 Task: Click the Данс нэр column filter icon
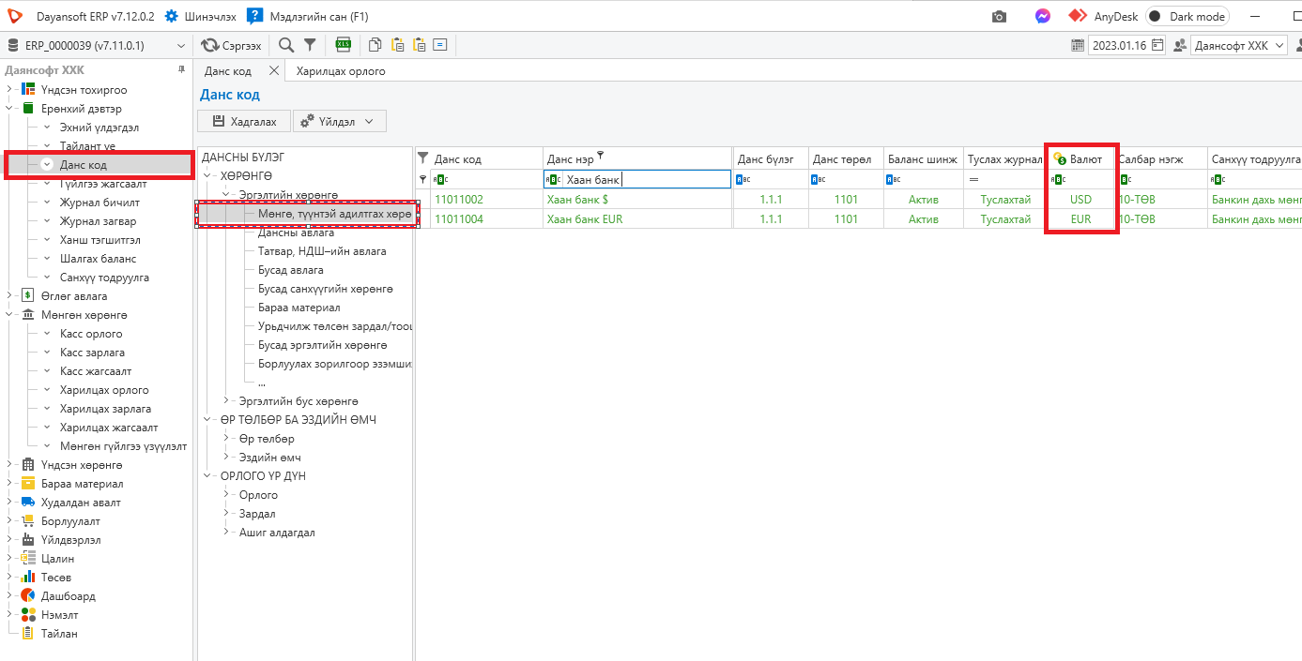[600, 156]
